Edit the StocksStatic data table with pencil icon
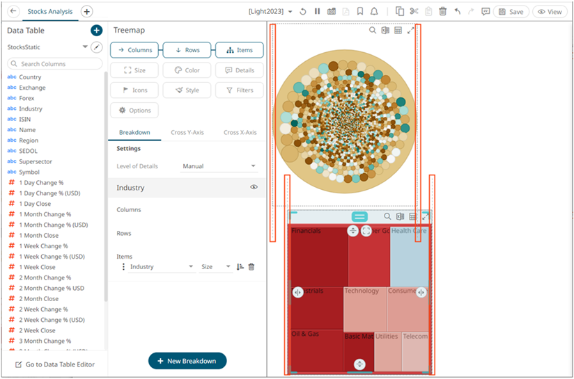The image size is (574, 379). [97, 47]
